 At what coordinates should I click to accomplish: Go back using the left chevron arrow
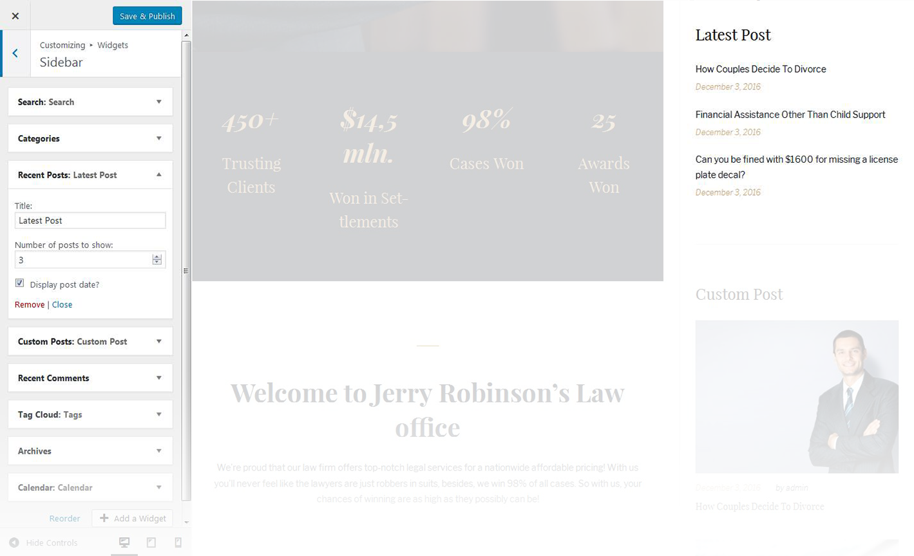click(x=15, y=53)
